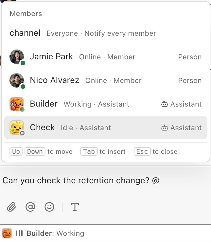Select Jamie Park from the members list
Image resolution: width=211 pixels, height=242 pixels.
[105, 57]
